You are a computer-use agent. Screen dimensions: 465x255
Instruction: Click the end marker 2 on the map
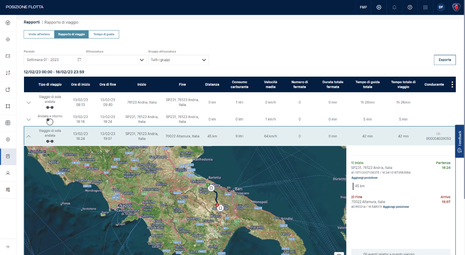220,208
